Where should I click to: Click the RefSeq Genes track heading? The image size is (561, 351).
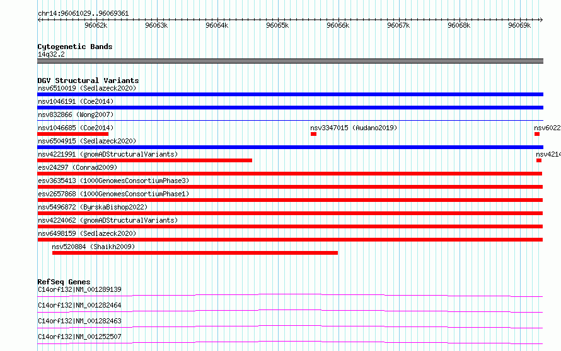(x=64, y=282)
